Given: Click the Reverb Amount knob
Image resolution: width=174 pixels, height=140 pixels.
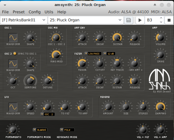Looking at the screenshot, I should point(108,107).
